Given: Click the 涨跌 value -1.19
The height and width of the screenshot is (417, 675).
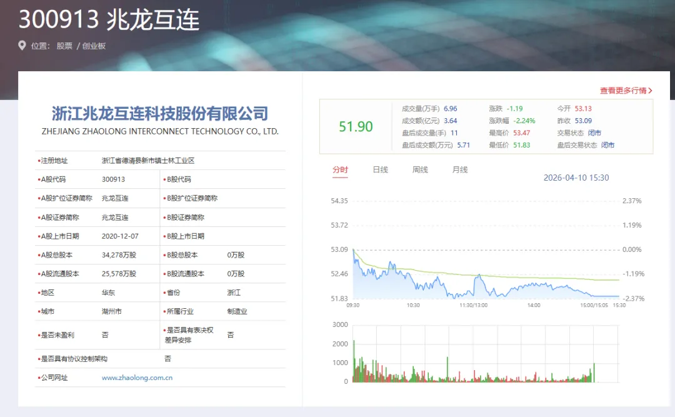Looking at the screenshot, I should coord(514,109).
